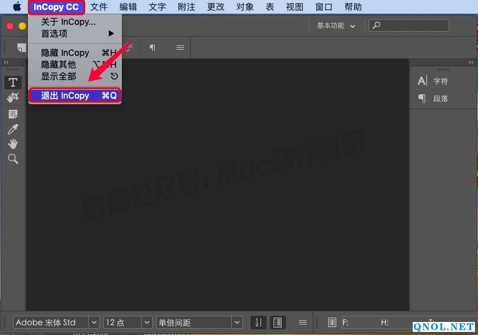Toggle the paragraph list icon in bottom bar

(277, 323)
